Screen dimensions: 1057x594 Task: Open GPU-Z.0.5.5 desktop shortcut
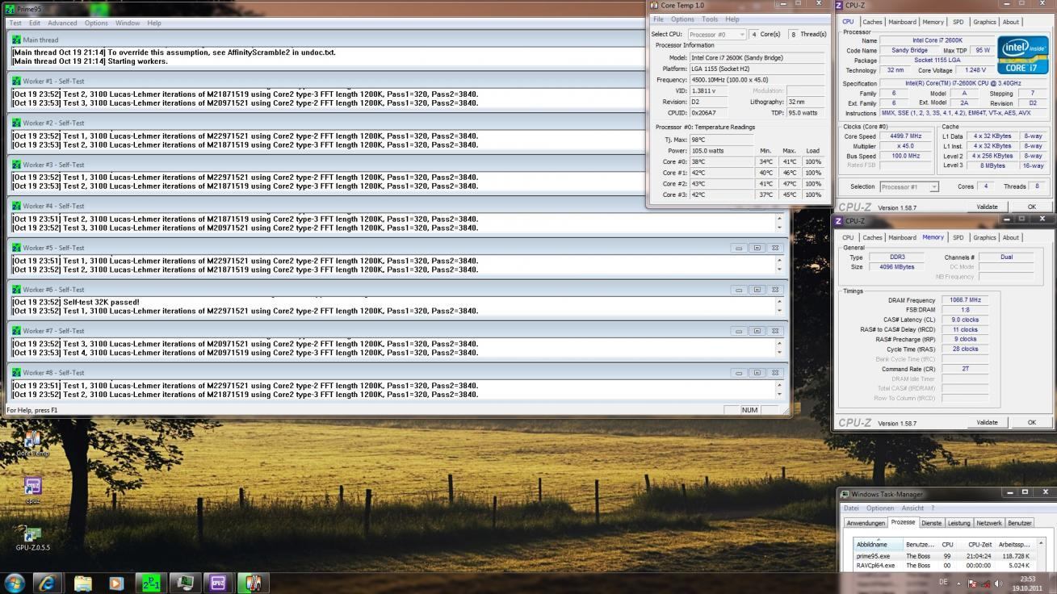[x=32, y=538]
